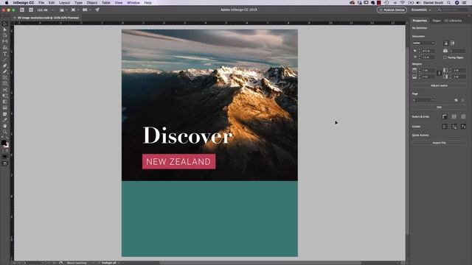Open the view options dropdown
472x265 pixels.
tap(63, 10)
